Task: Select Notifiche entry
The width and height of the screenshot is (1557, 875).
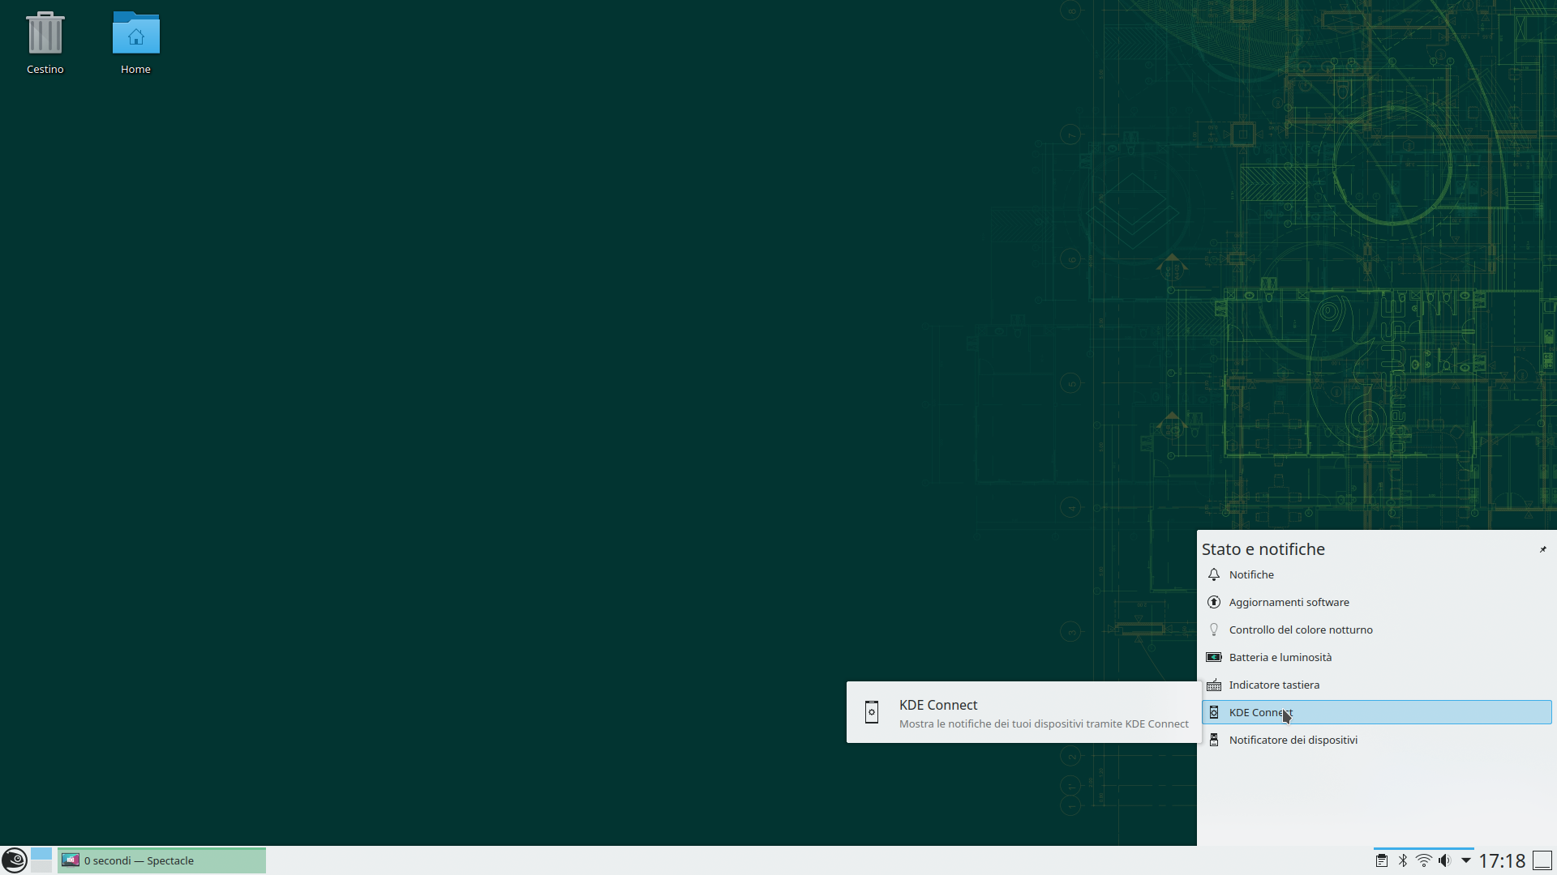Action: tap(1251, 574)
